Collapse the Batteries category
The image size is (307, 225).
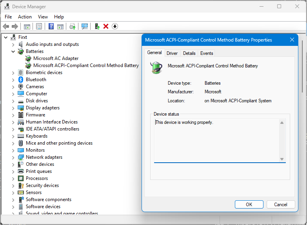(x=13, y=51)
